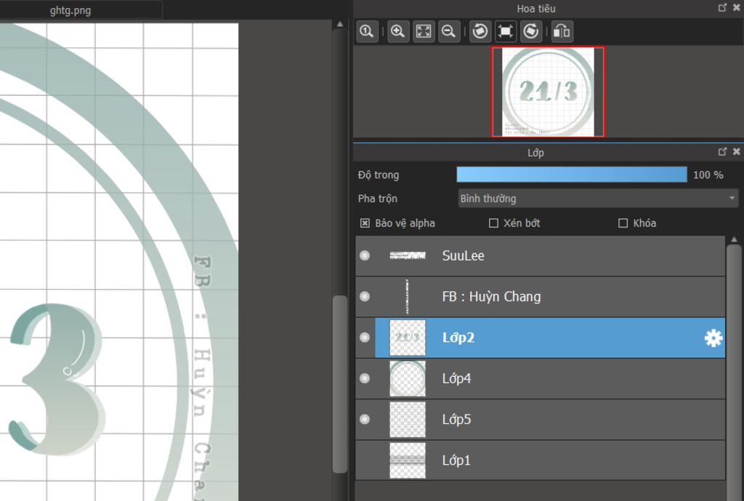Image resolution: width=744 pixels, height=501 pixels.
Task: Click the 100 % opacity value
Action: coord(708,175)
